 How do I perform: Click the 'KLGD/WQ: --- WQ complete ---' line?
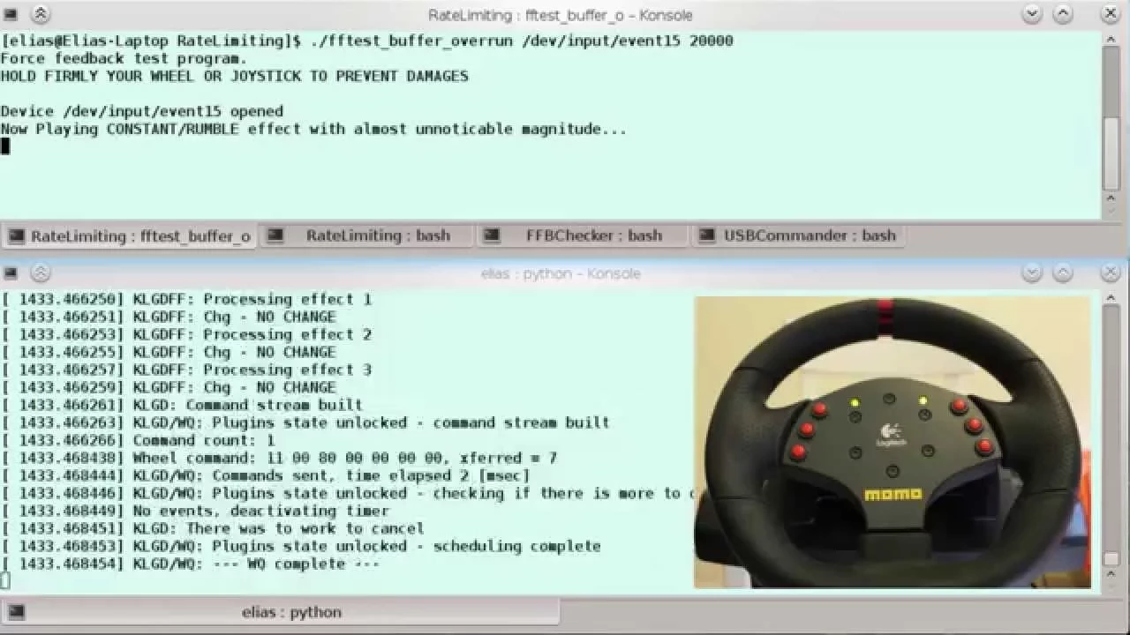(x=191, y=564)
